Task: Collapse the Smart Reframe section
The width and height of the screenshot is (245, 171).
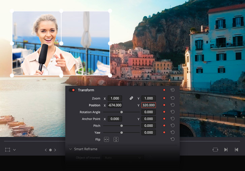Action: coord(71,149)
